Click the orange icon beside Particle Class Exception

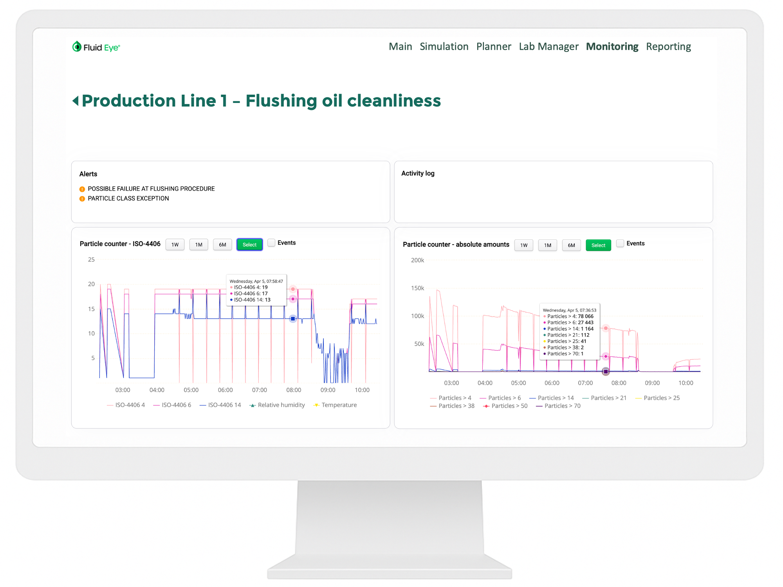[82, 199]
